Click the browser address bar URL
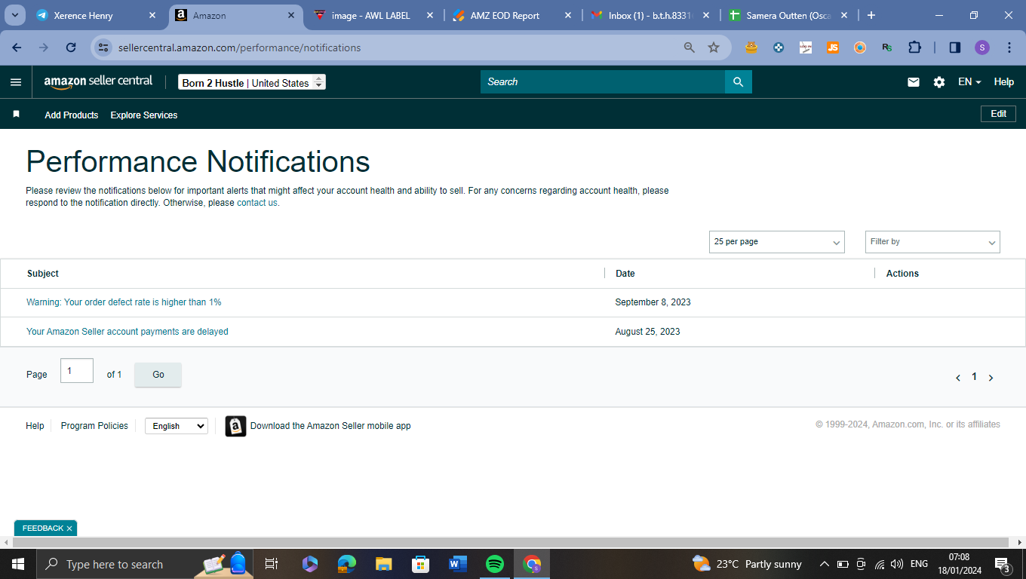This screenshot has width=1026, height=579. pyautogui.click(x=240, y=47)
